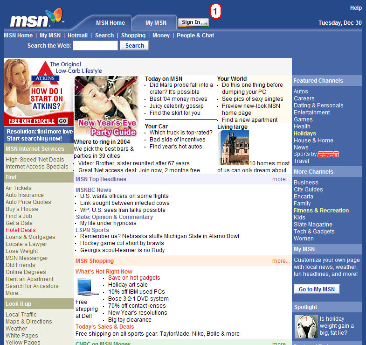This screenshot has width=366, height=345.
Task: Open 'Hockey game cut short by brawls'
Action: pos(122,243)
